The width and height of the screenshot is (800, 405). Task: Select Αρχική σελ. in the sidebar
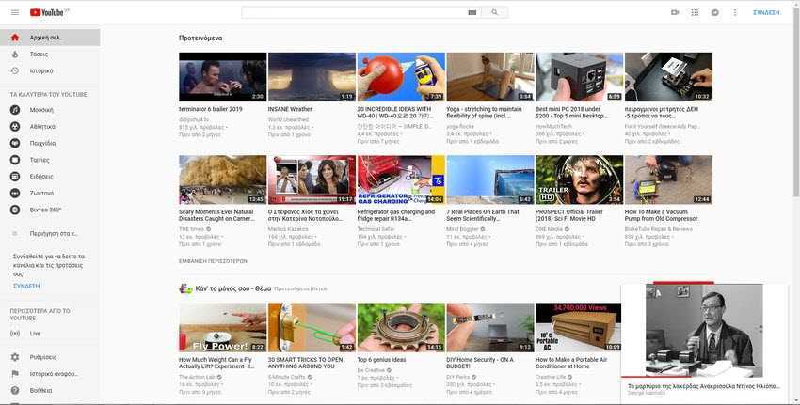[45, 38]
